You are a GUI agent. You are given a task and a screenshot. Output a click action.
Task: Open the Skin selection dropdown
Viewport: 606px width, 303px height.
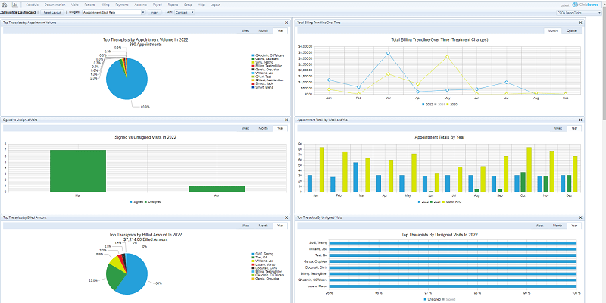point(192,12)
